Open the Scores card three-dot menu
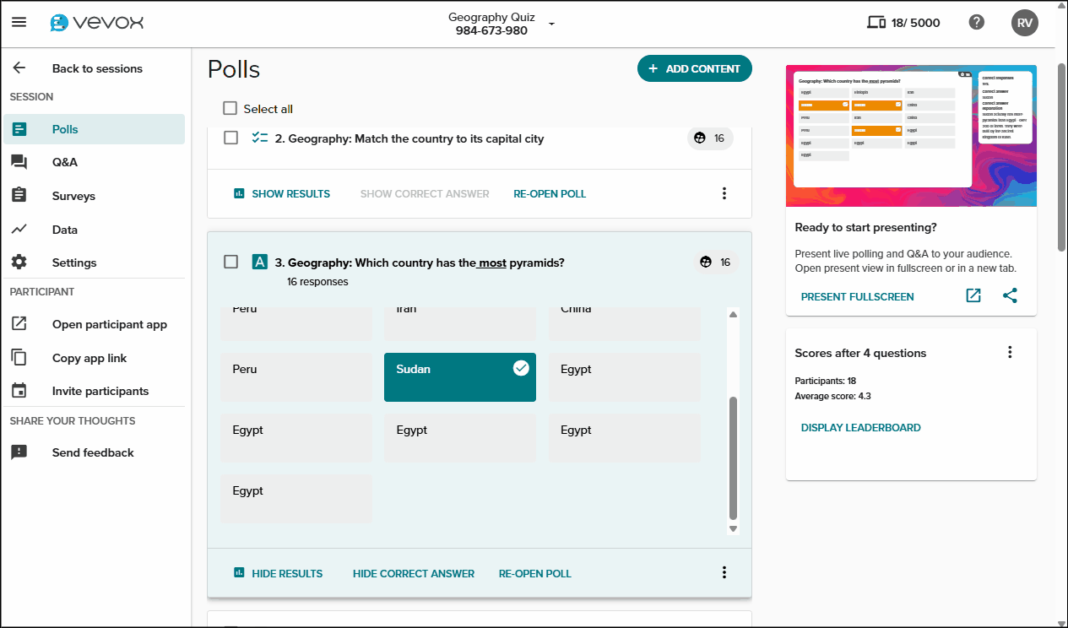1068x628 pixels. click(x=1010, y=353)
